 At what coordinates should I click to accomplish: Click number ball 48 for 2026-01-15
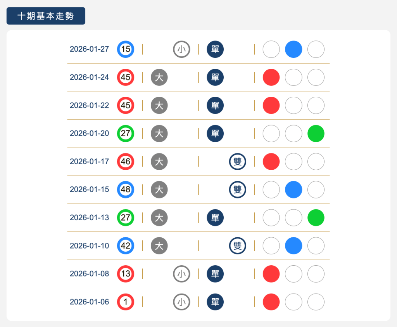pos(126,190)
